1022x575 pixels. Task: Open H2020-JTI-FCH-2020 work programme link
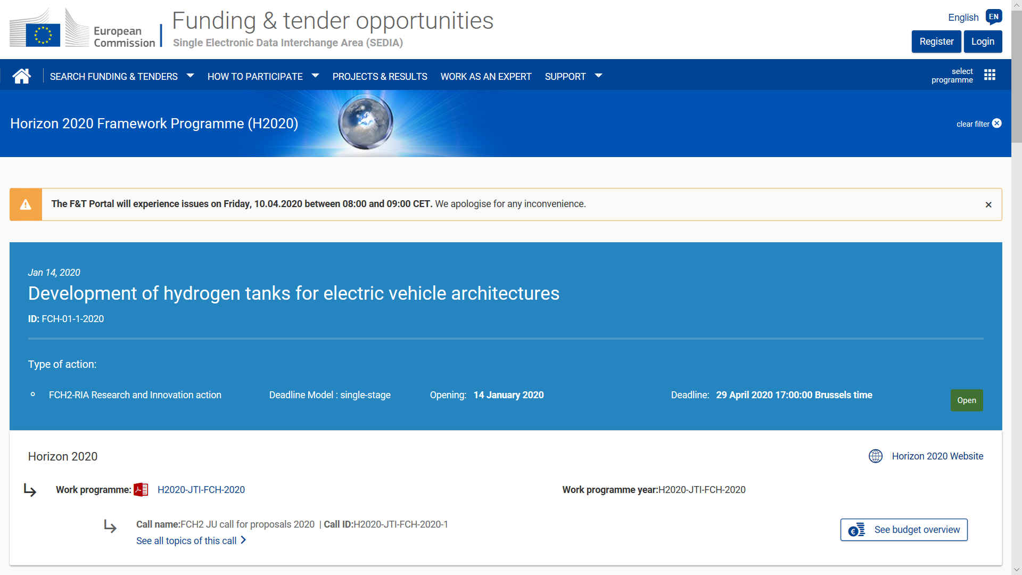coord(201,490)
